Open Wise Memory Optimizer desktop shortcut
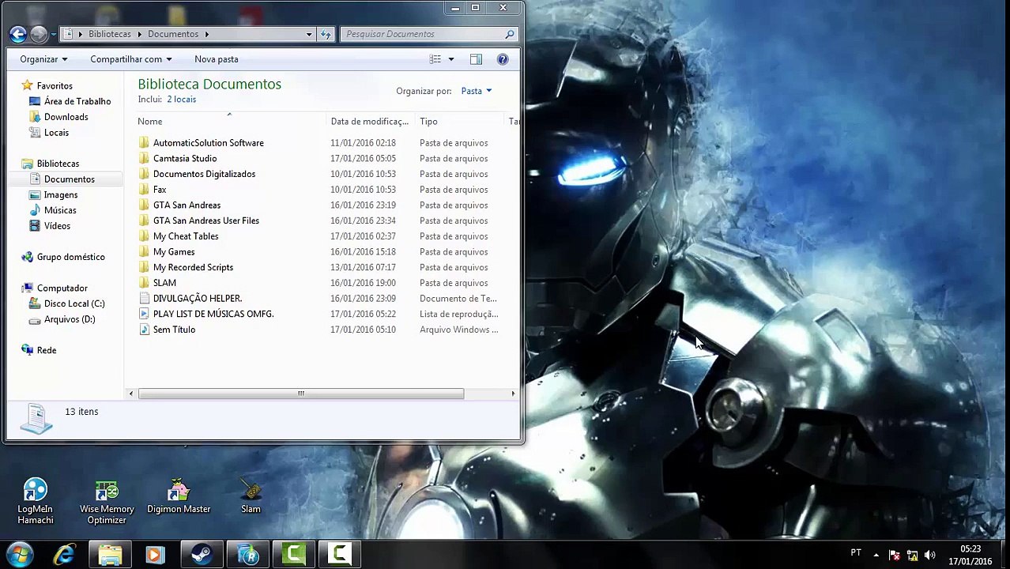This screenshot has height=569, width=1010. pyautogui.click(x=107, y=501)
